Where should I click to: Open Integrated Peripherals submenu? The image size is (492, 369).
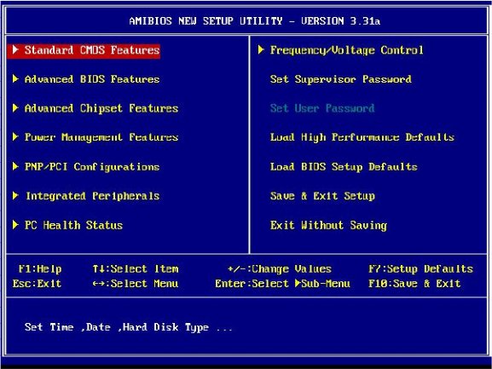point(93,196)
